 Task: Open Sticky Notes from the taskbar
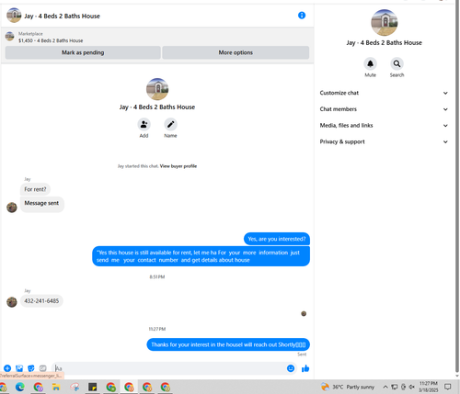tap(92, 387)
